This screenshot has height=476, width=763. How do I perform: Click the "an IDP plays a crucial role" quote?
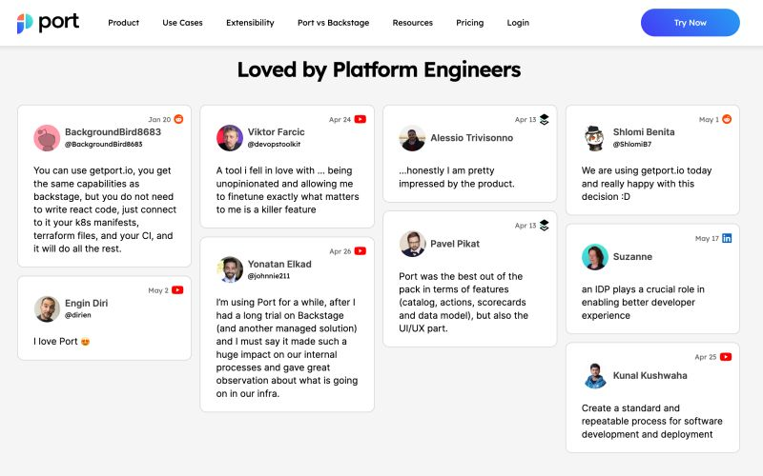643,302
